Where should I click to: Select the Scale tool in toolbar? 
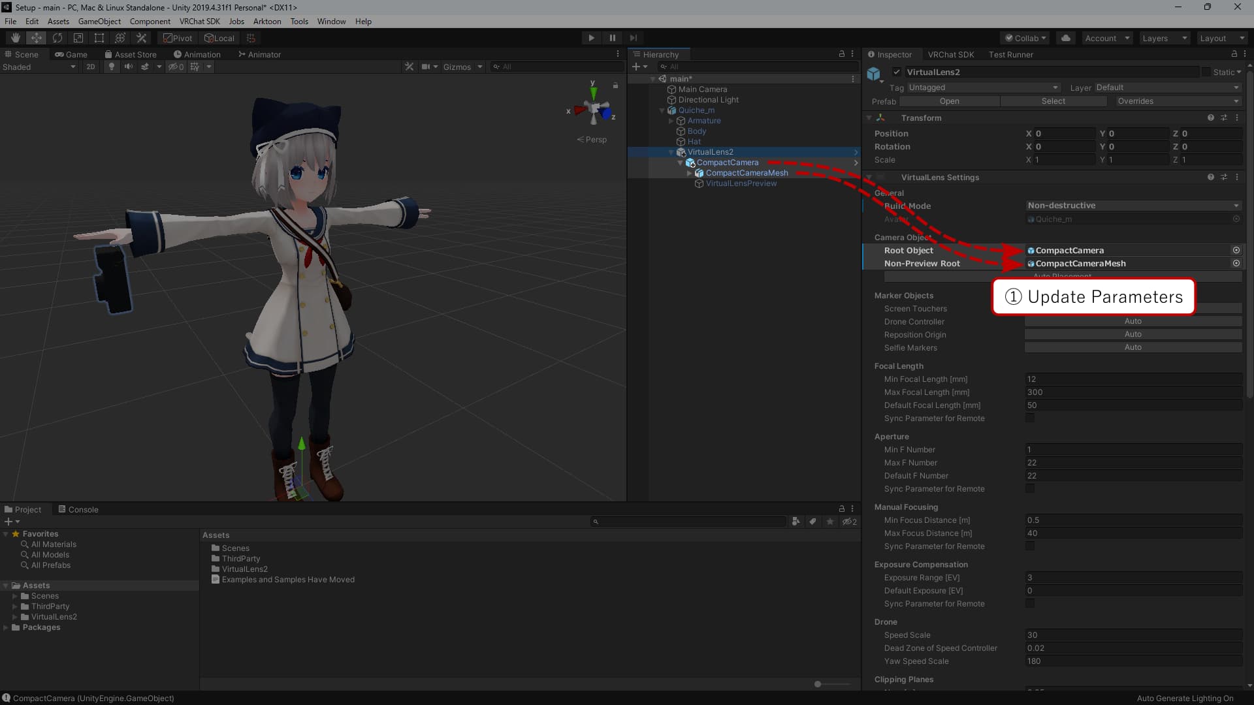coord(78,38)
